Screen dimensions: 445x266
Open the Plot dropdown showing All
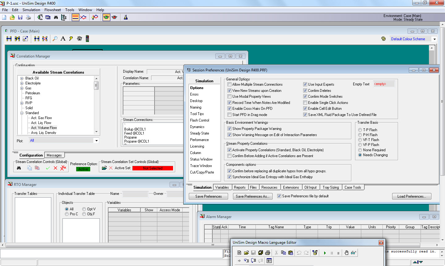coord(96,141)
